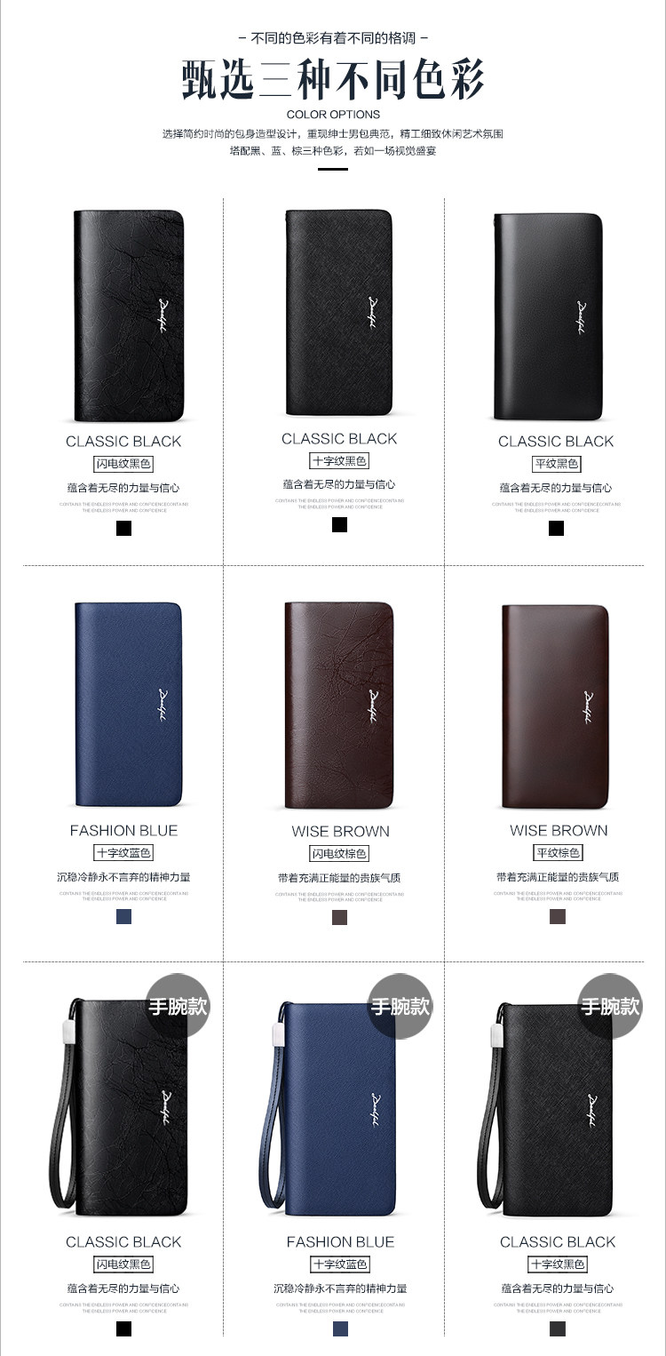This screenshot has height=1356, width=666.
Task: Select the cross-grain black wallet image without strap
Action: click(341, 313)
